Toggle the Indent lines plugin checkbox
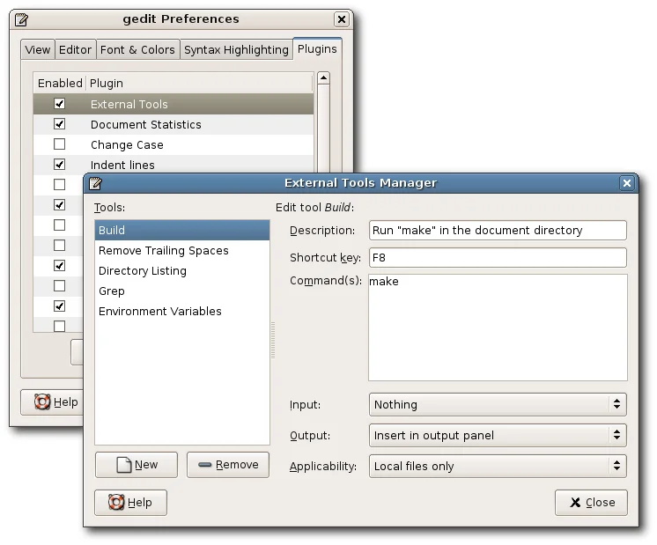The image size is (657, 545). (x=60, y=165)
